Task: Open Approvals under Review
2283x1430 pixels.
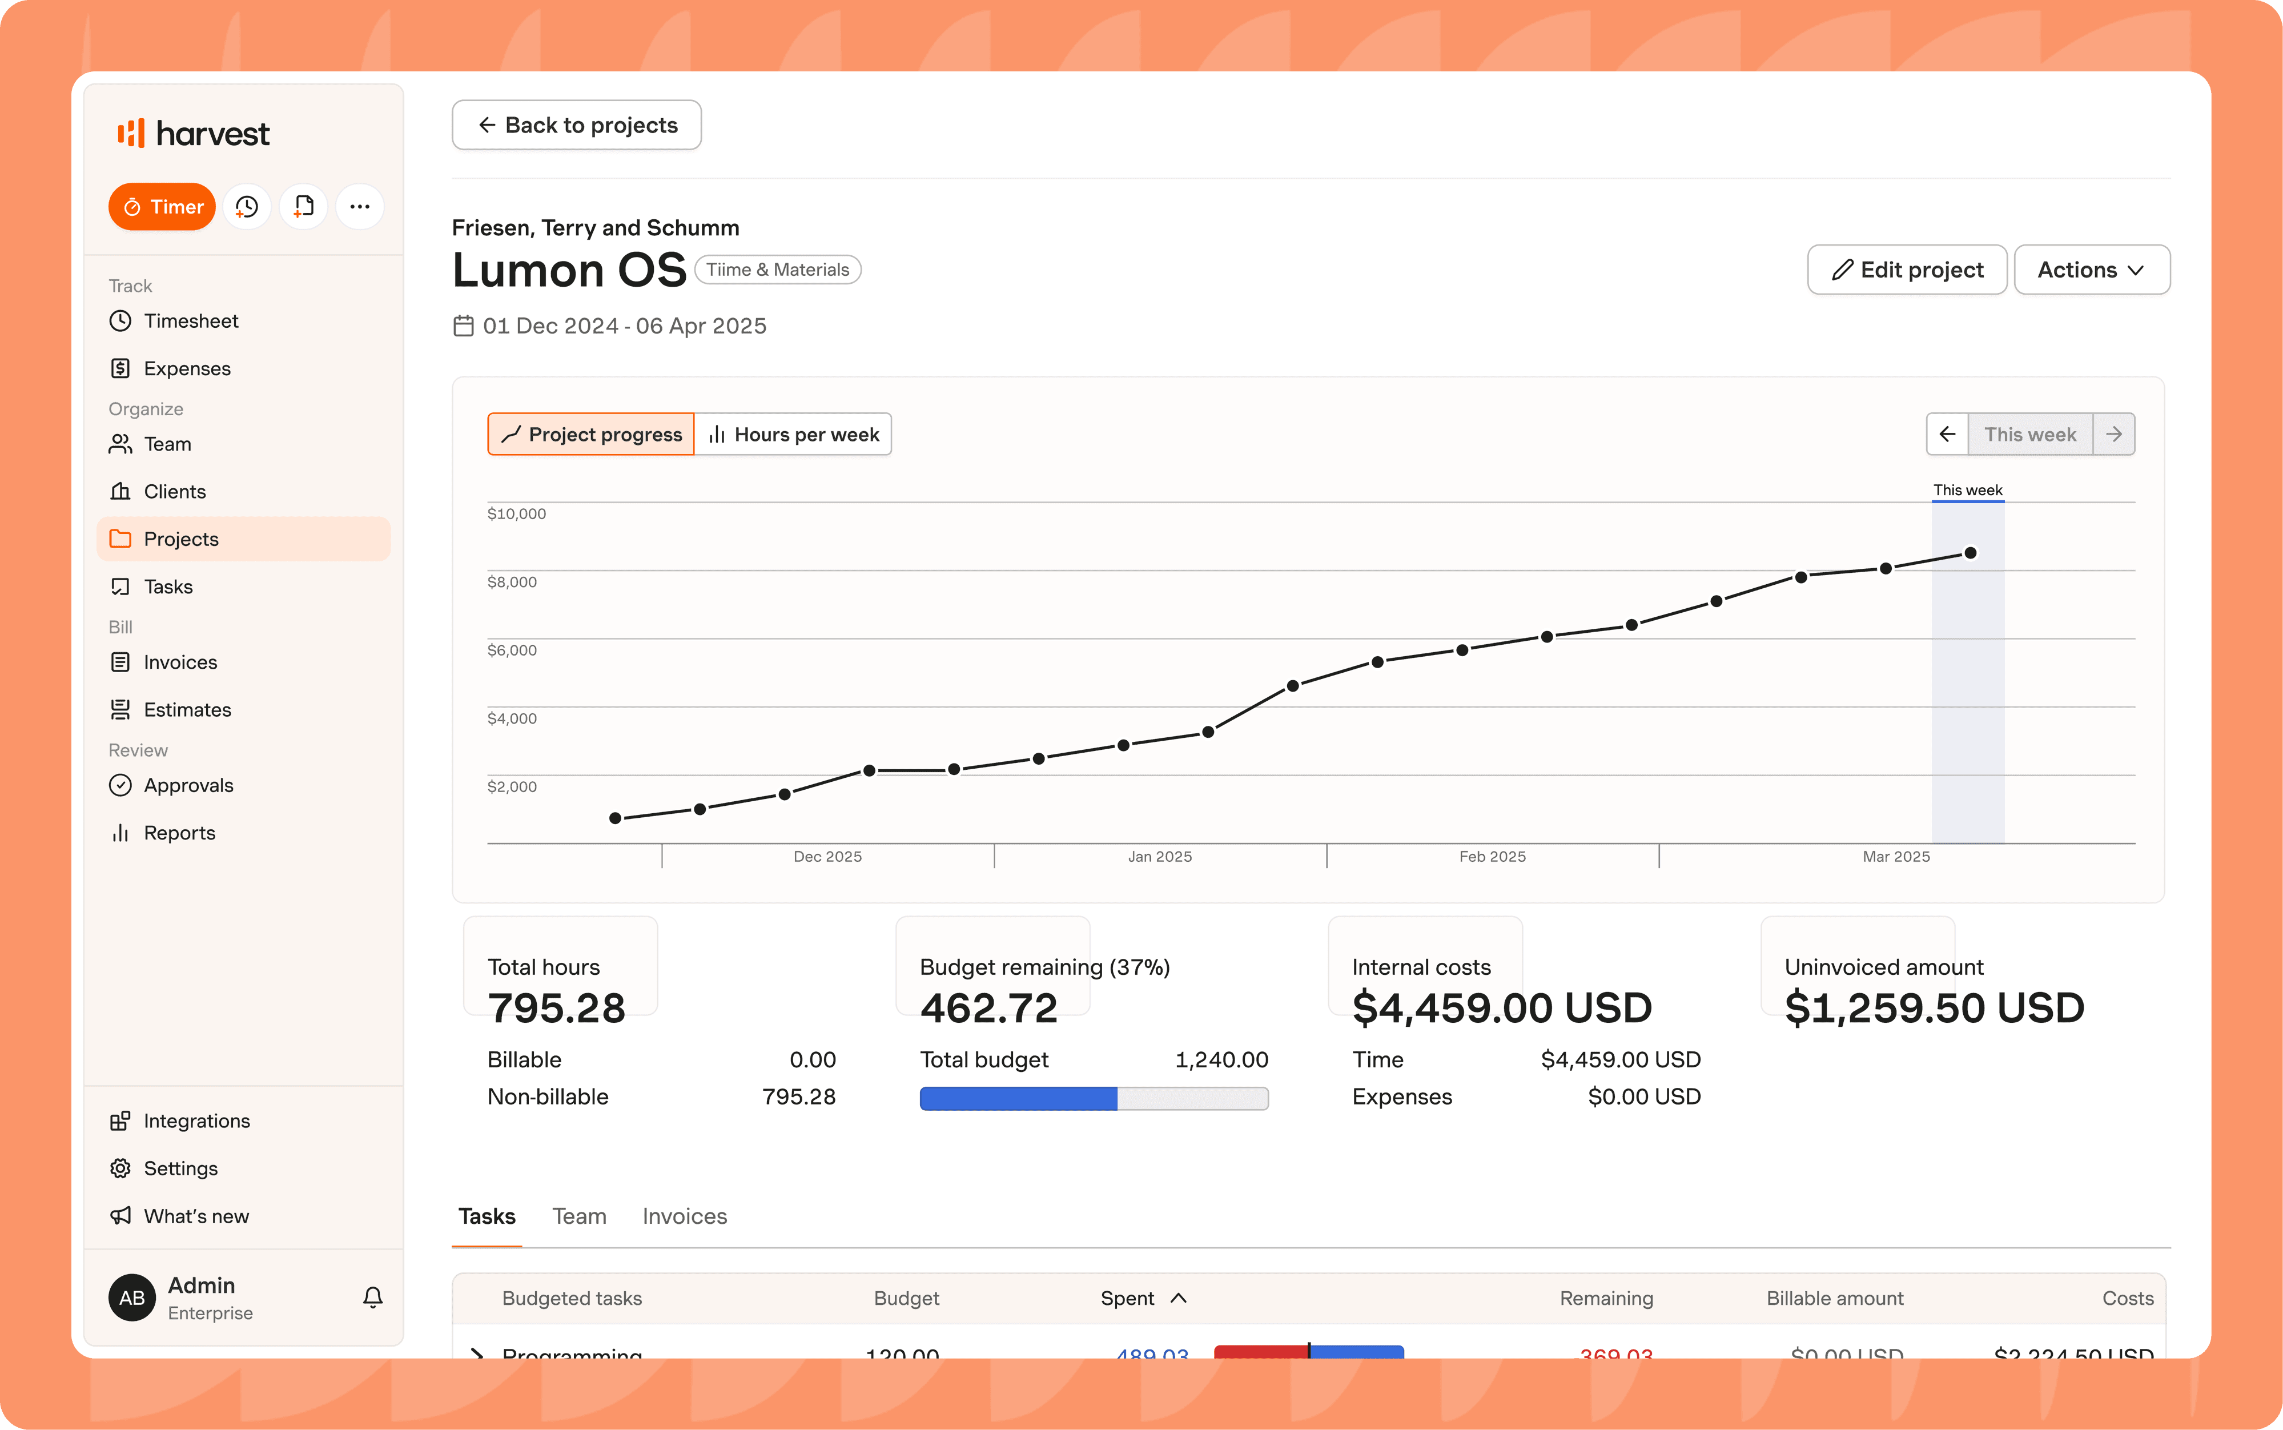Action: coord(243,785)
